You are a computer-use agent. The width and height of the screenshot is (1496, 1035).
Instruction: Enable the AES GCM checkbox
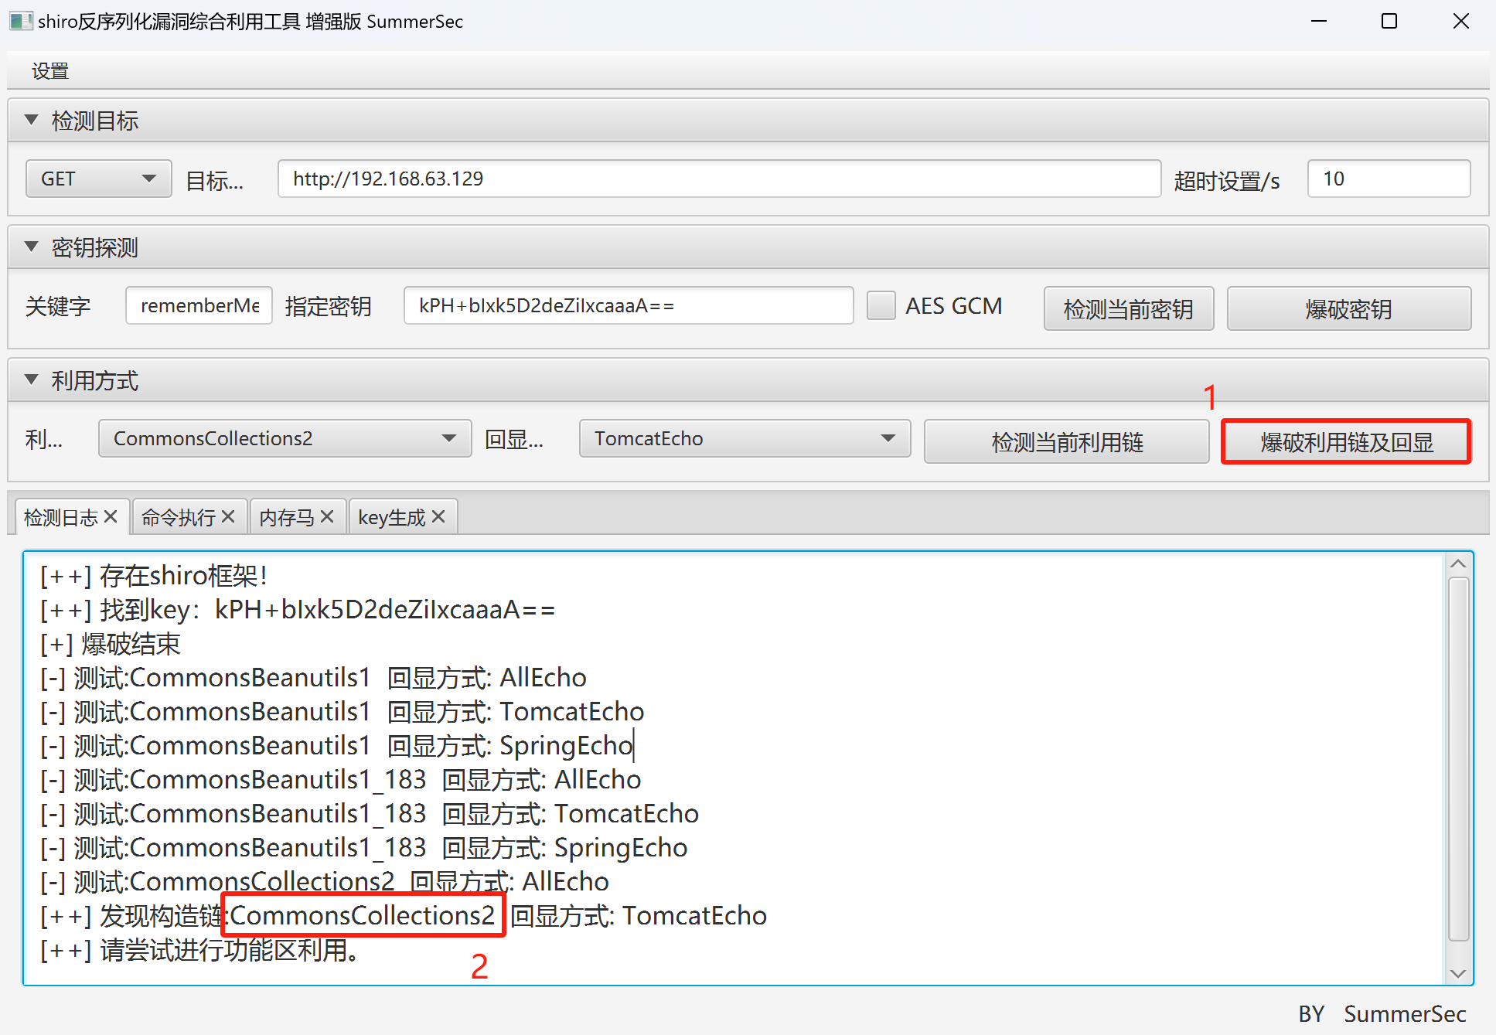point(881,305)
